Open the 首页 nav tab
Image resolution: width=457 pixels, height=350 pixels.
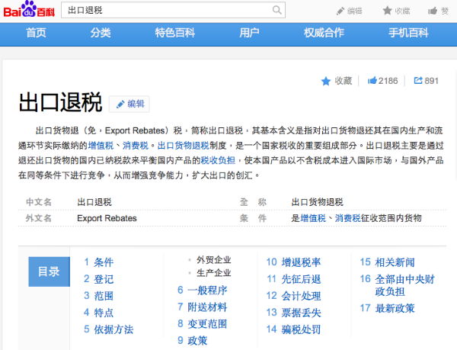tap(36, 33)
